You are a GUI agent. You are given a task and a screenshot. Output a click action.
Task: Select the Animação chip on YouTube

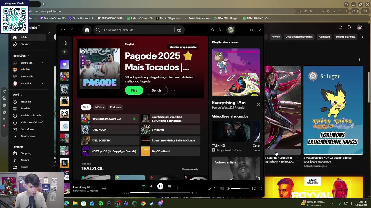click(324, 37)
